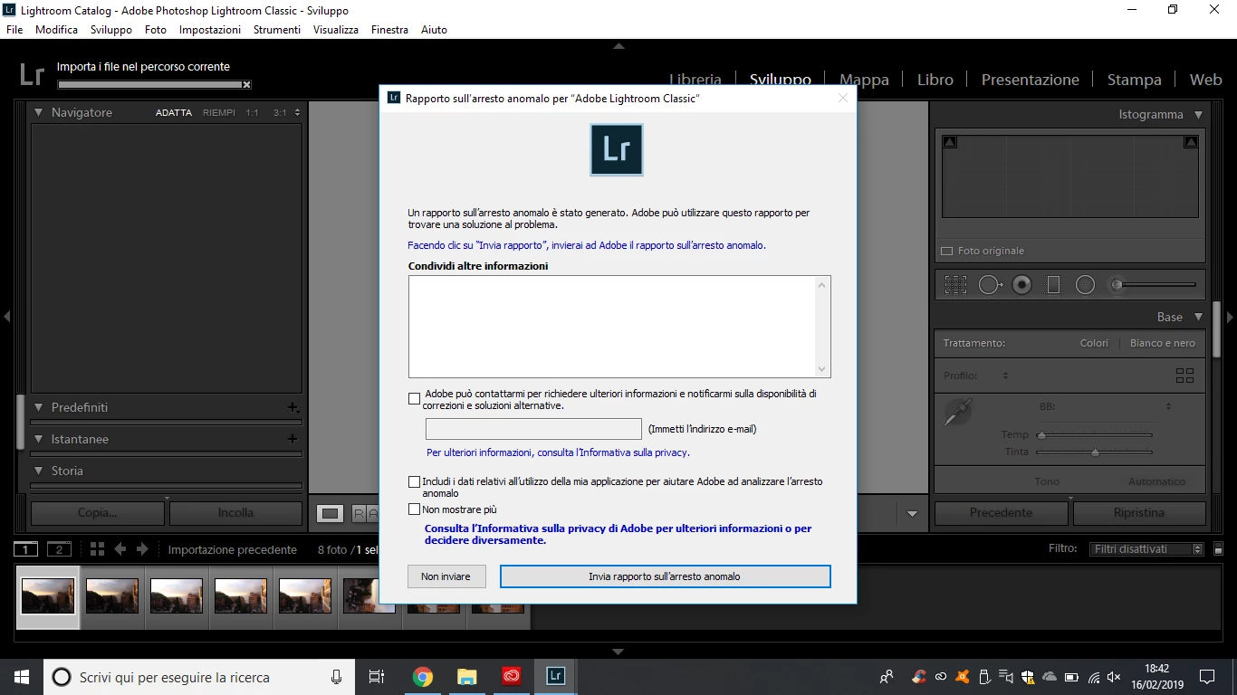Open toolbar options dropdown arrow
This screenshot has width=1237, height=695.
(x=912, y=514)
